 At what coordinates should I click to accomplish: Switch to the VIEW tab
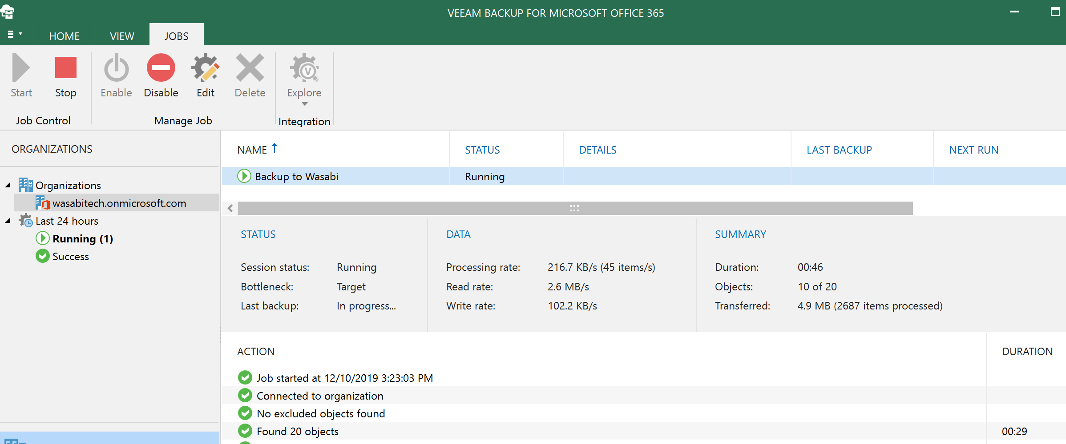pos(122,36)
